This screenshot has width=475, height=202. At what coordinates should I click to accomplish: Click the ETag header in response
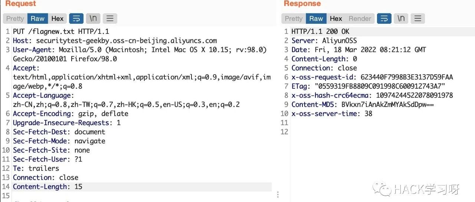368,86
